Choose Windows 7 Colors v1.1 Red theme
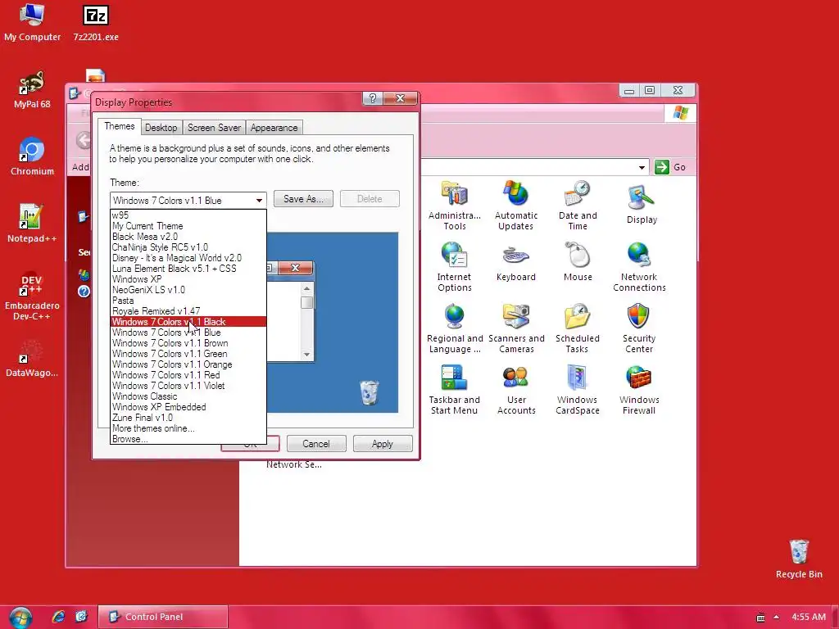The height and width of the screenshot is (629, 839). point(188,375)
